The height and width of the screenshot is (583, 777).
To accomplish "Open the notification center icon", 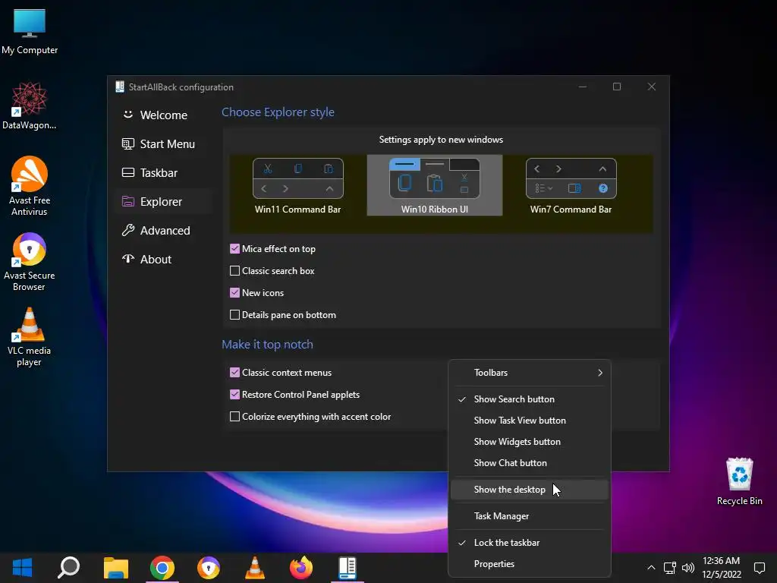I will pyautogui.click(x=759, y=568).
